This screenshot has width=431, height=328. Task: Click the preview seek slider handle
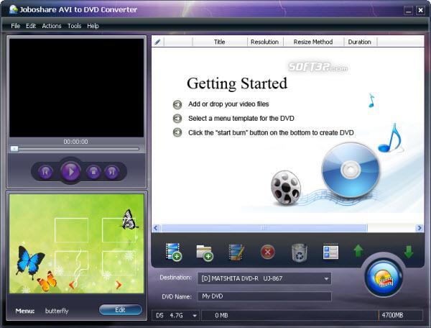14,149
